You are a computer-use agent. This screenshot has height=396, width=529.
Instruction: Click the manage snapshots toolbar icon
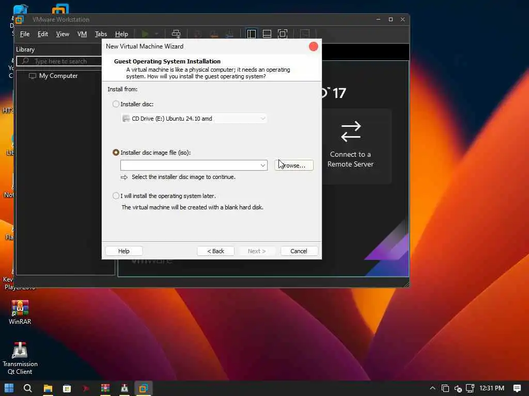(229, 34)
